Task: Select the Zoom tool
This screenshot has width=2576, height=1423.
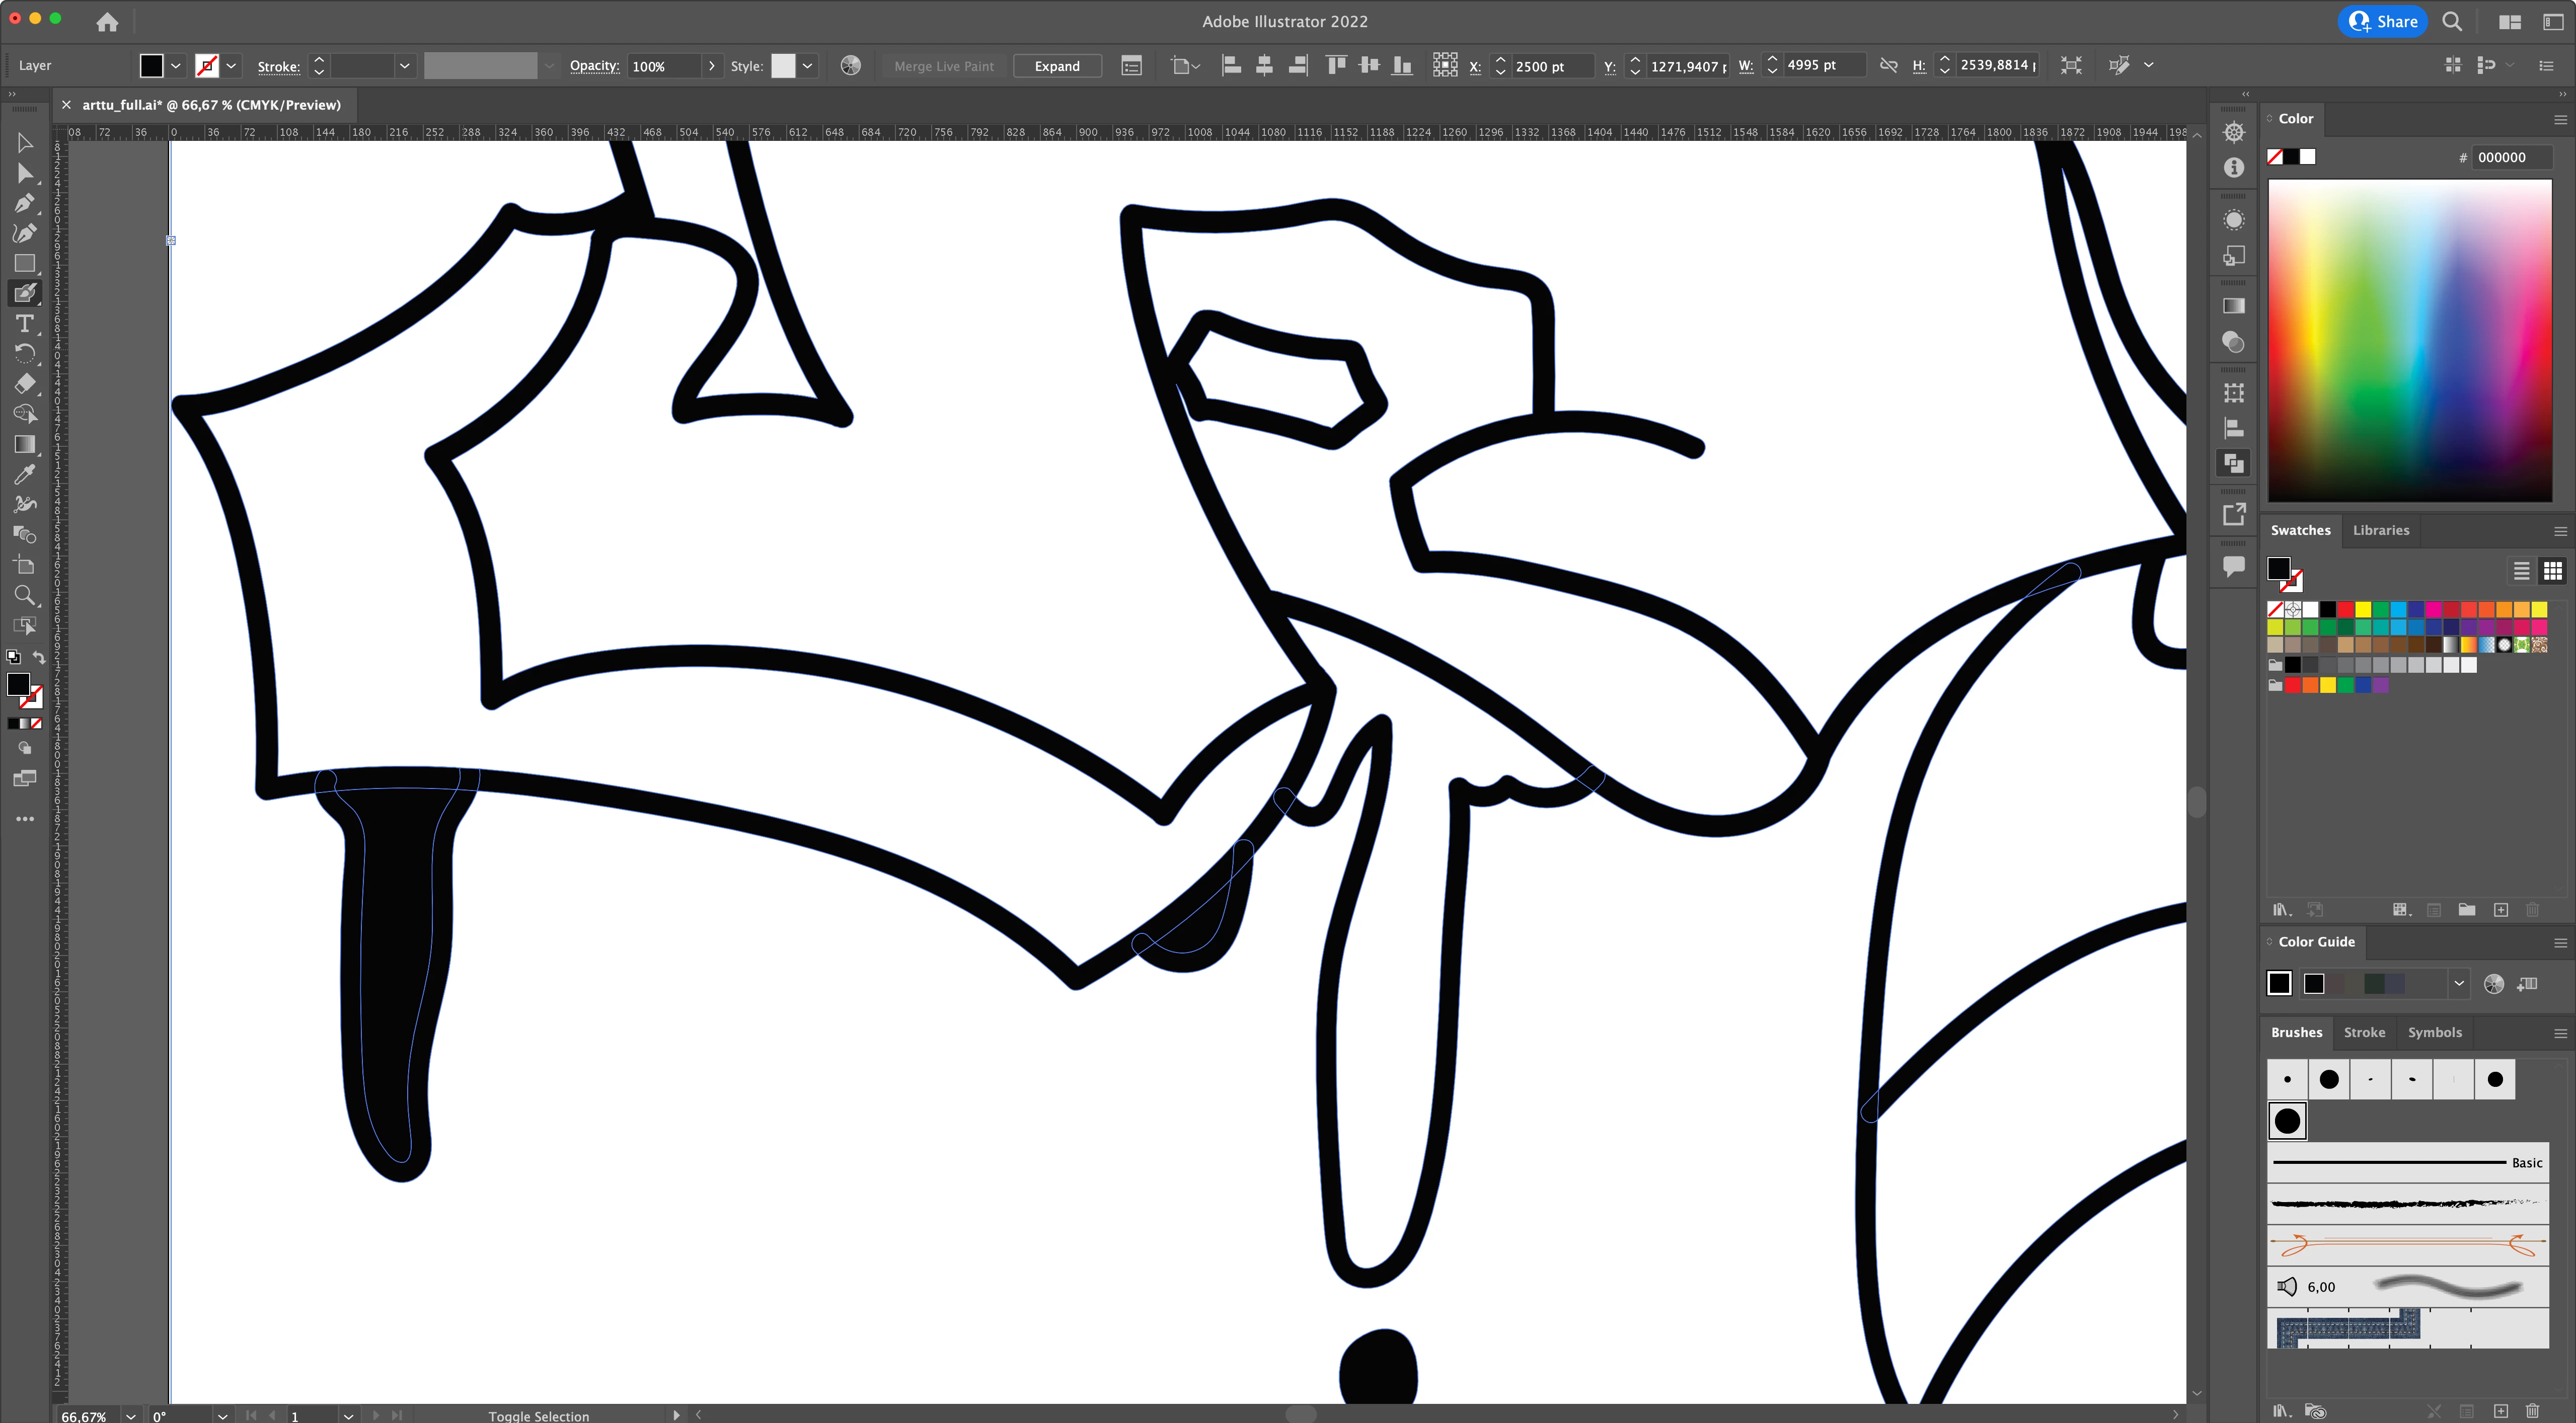Action: [x=25, y=596]
